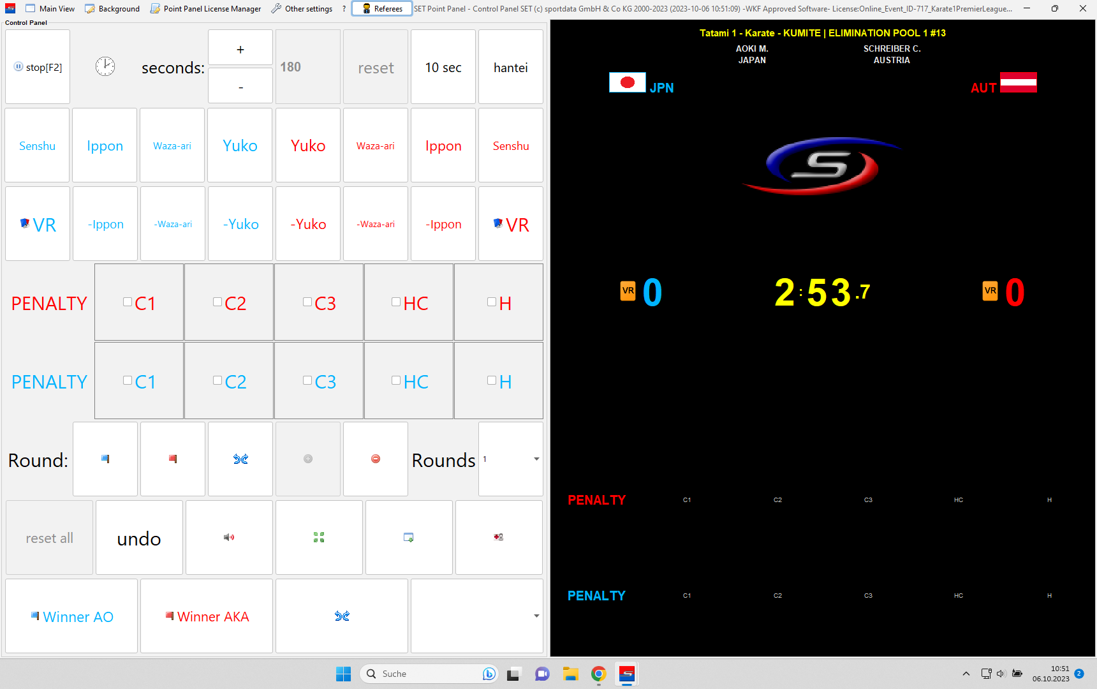The image size is (1097, 689).
Task: Request red video review VR
Action: 511,224
